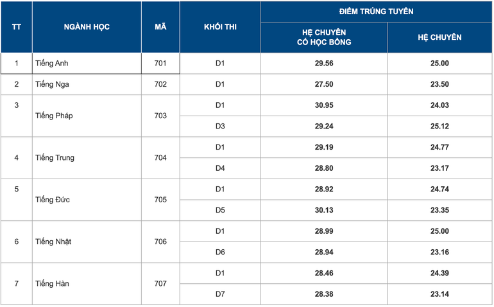Click the "ĐIỂM TRÚNG TUYỂN" header
The height and width of the screenshot is (307, 494).
pyautogui.click(x=376, y=12)
